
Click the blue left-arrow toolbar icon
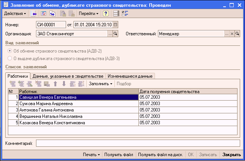34,14
